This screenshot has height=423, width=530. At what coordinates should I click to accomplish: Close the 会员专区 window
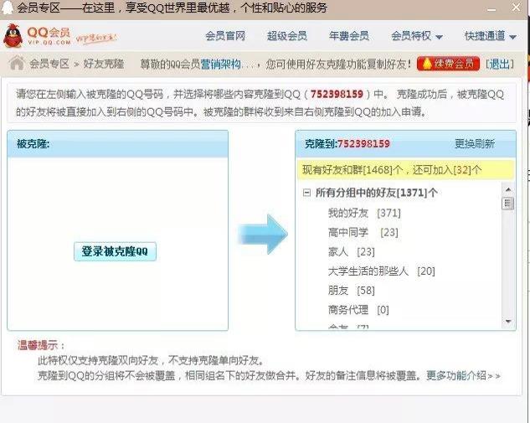click(516, 8)
